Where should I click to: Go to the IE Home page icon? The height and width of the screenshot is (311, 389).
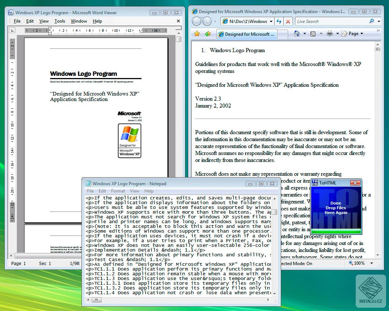tap(297, 34)
